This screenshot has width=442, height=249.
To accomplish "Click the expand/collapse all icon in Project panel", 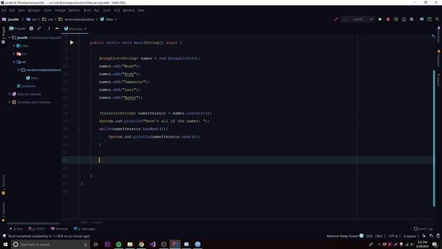I will [x=39, y=28].
